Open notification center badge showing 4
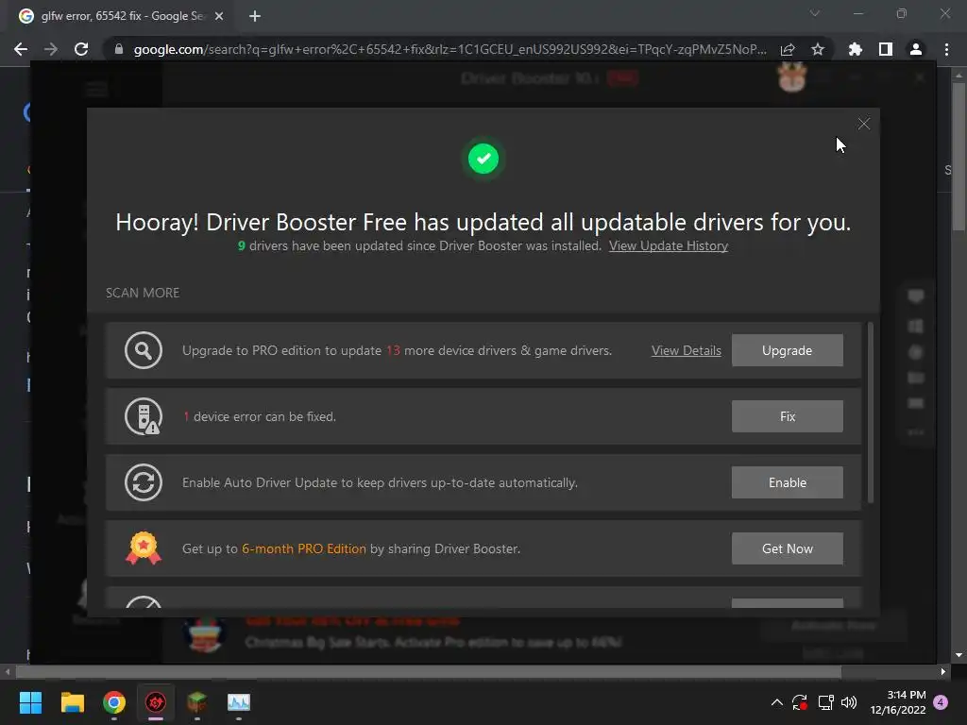This screenshot has width=967, height=725. (x=941, y=702)
